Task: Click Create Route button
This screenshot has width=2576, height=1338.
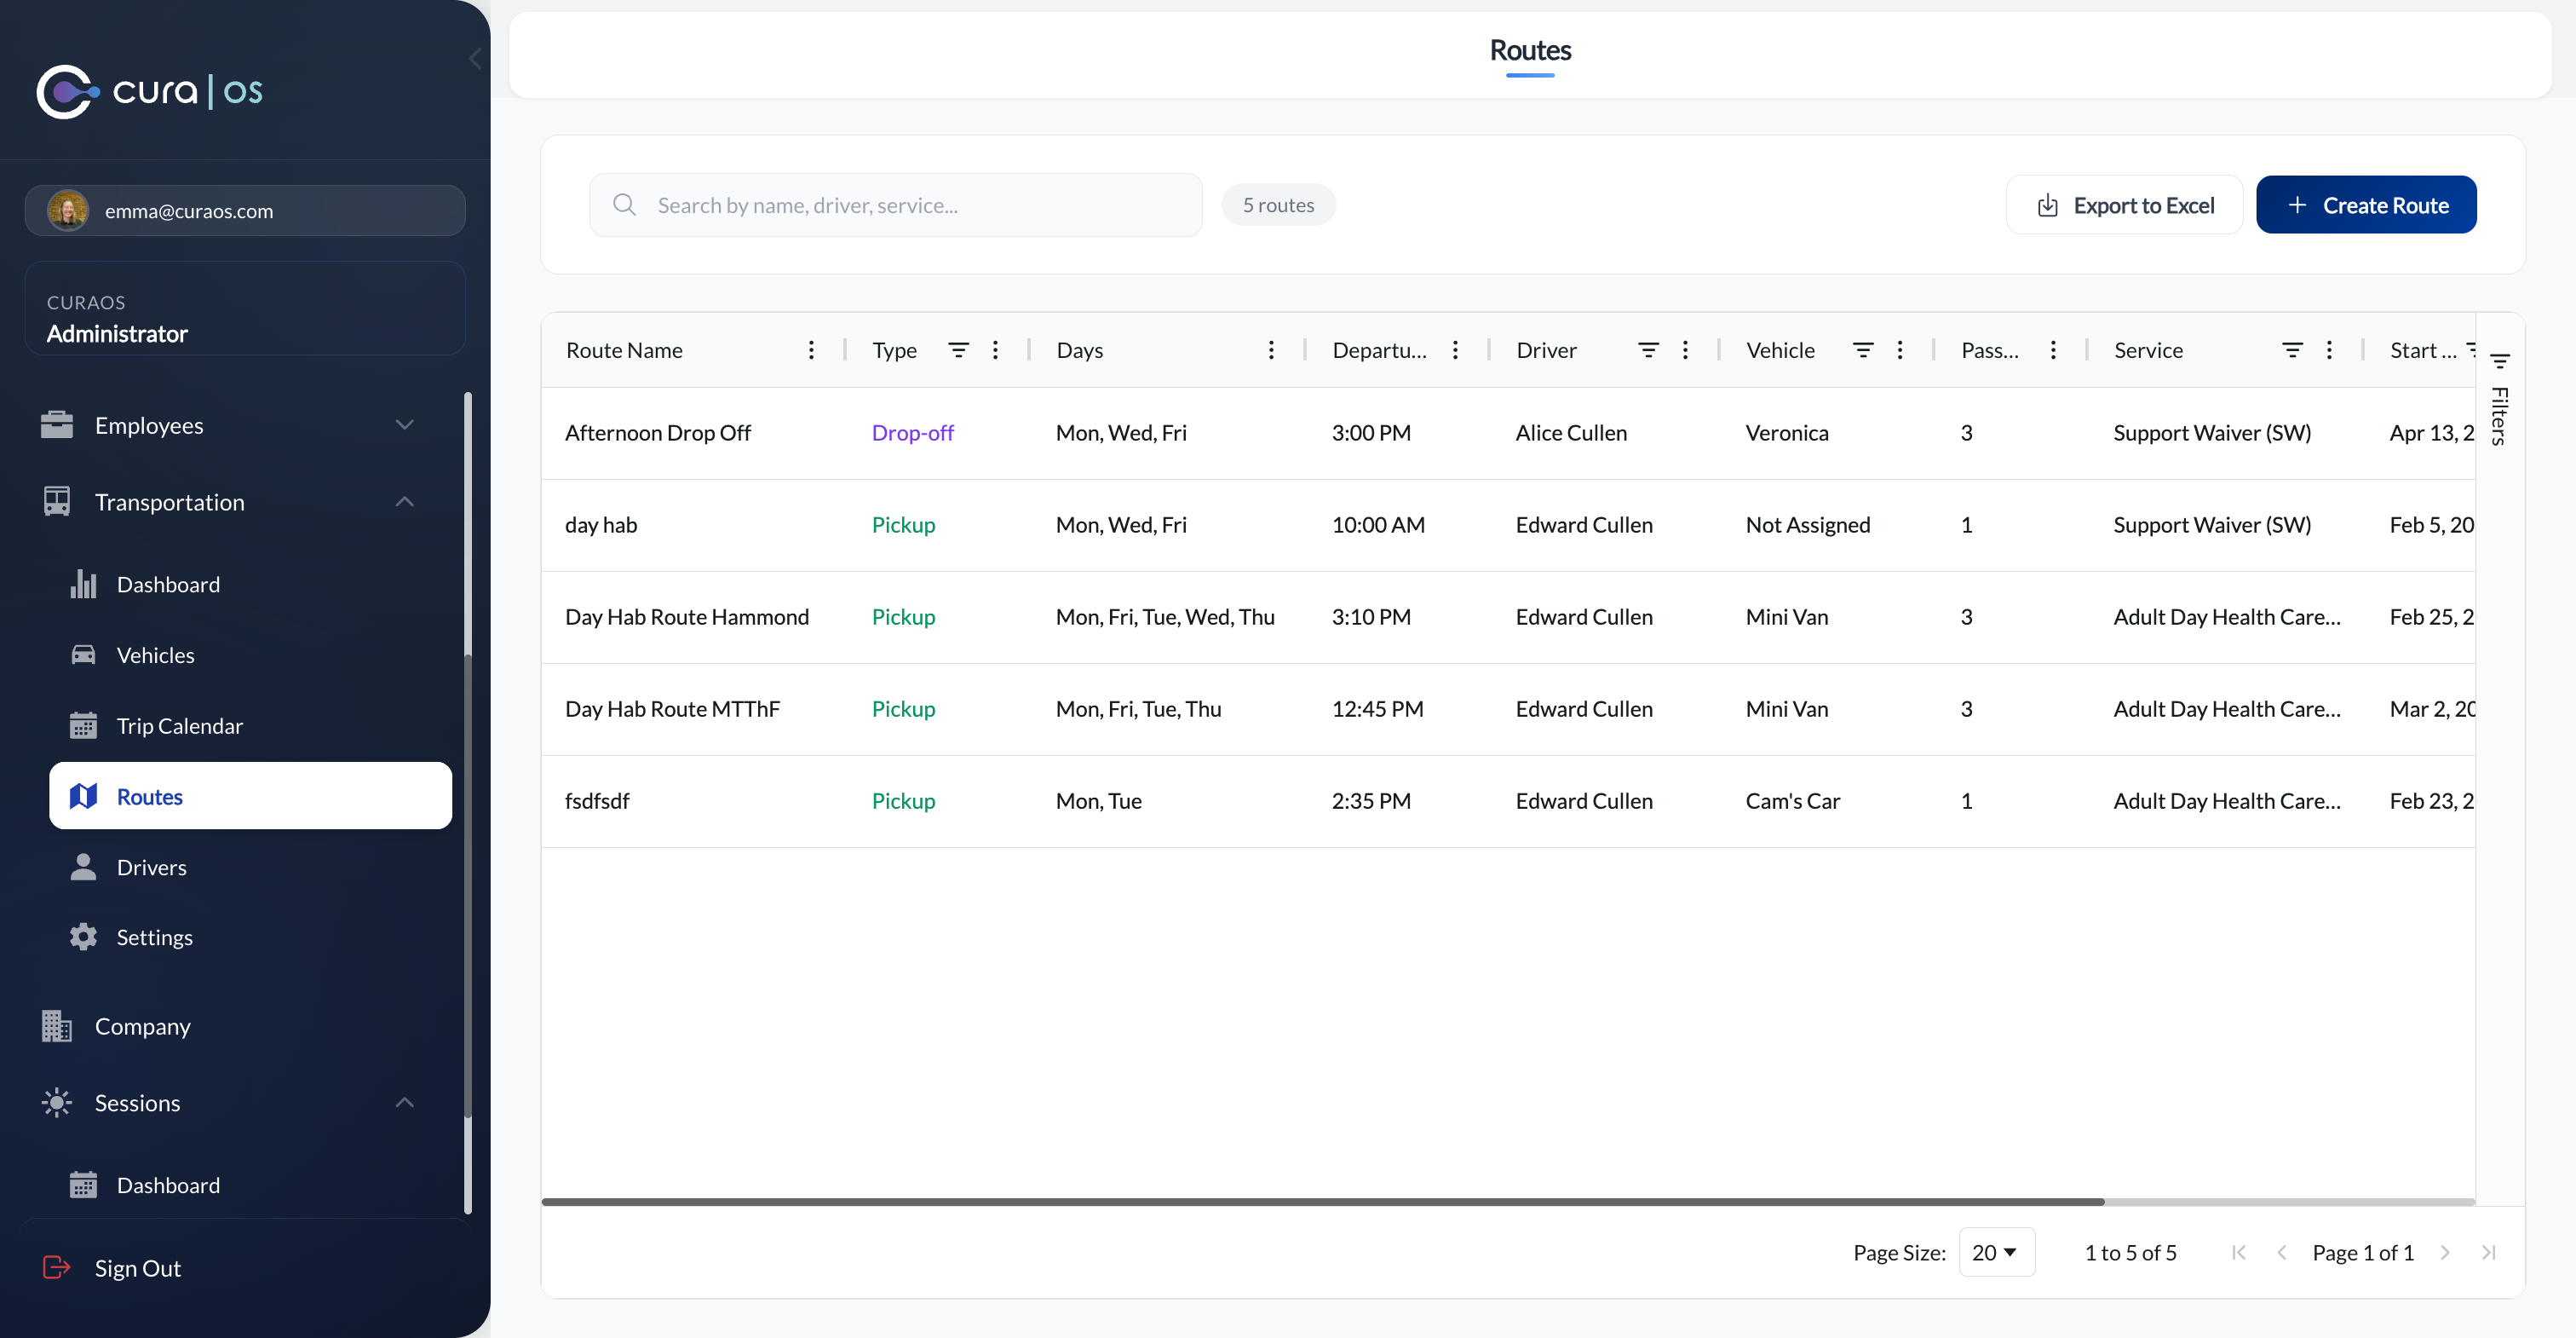Action: click(x=2366, y=205)
